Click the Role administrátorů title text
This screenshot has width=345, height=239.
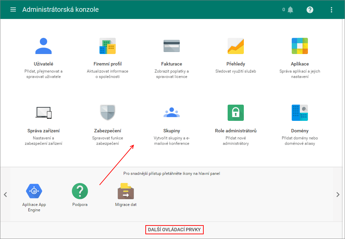[236, 131]
